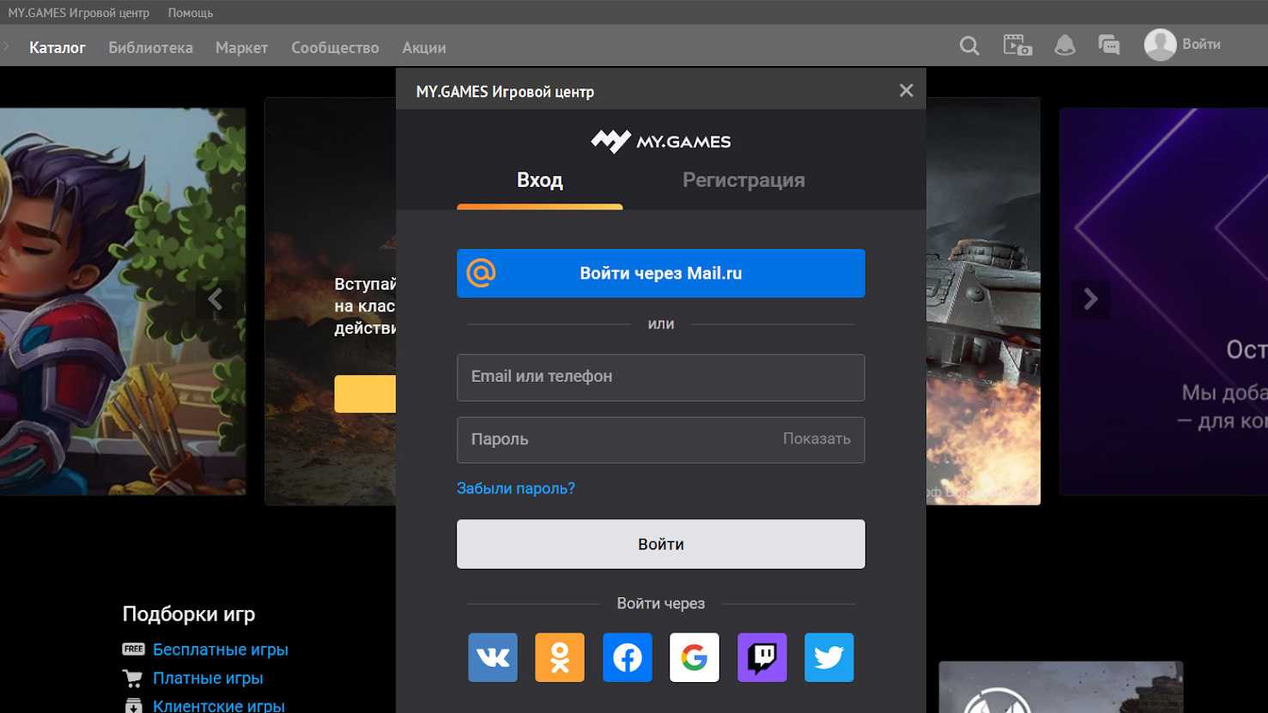
Task: Open notifications bell icon
Action: (1065, 45)
